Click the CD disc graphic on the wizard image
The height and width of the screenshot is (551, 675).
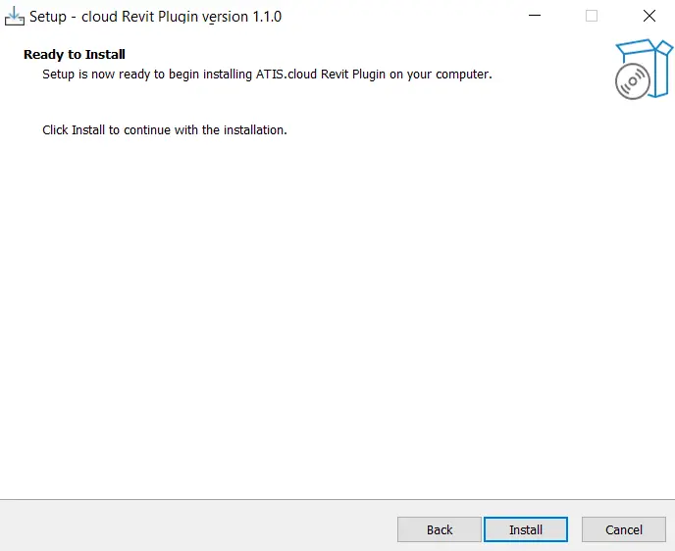[x=633, y=81]
